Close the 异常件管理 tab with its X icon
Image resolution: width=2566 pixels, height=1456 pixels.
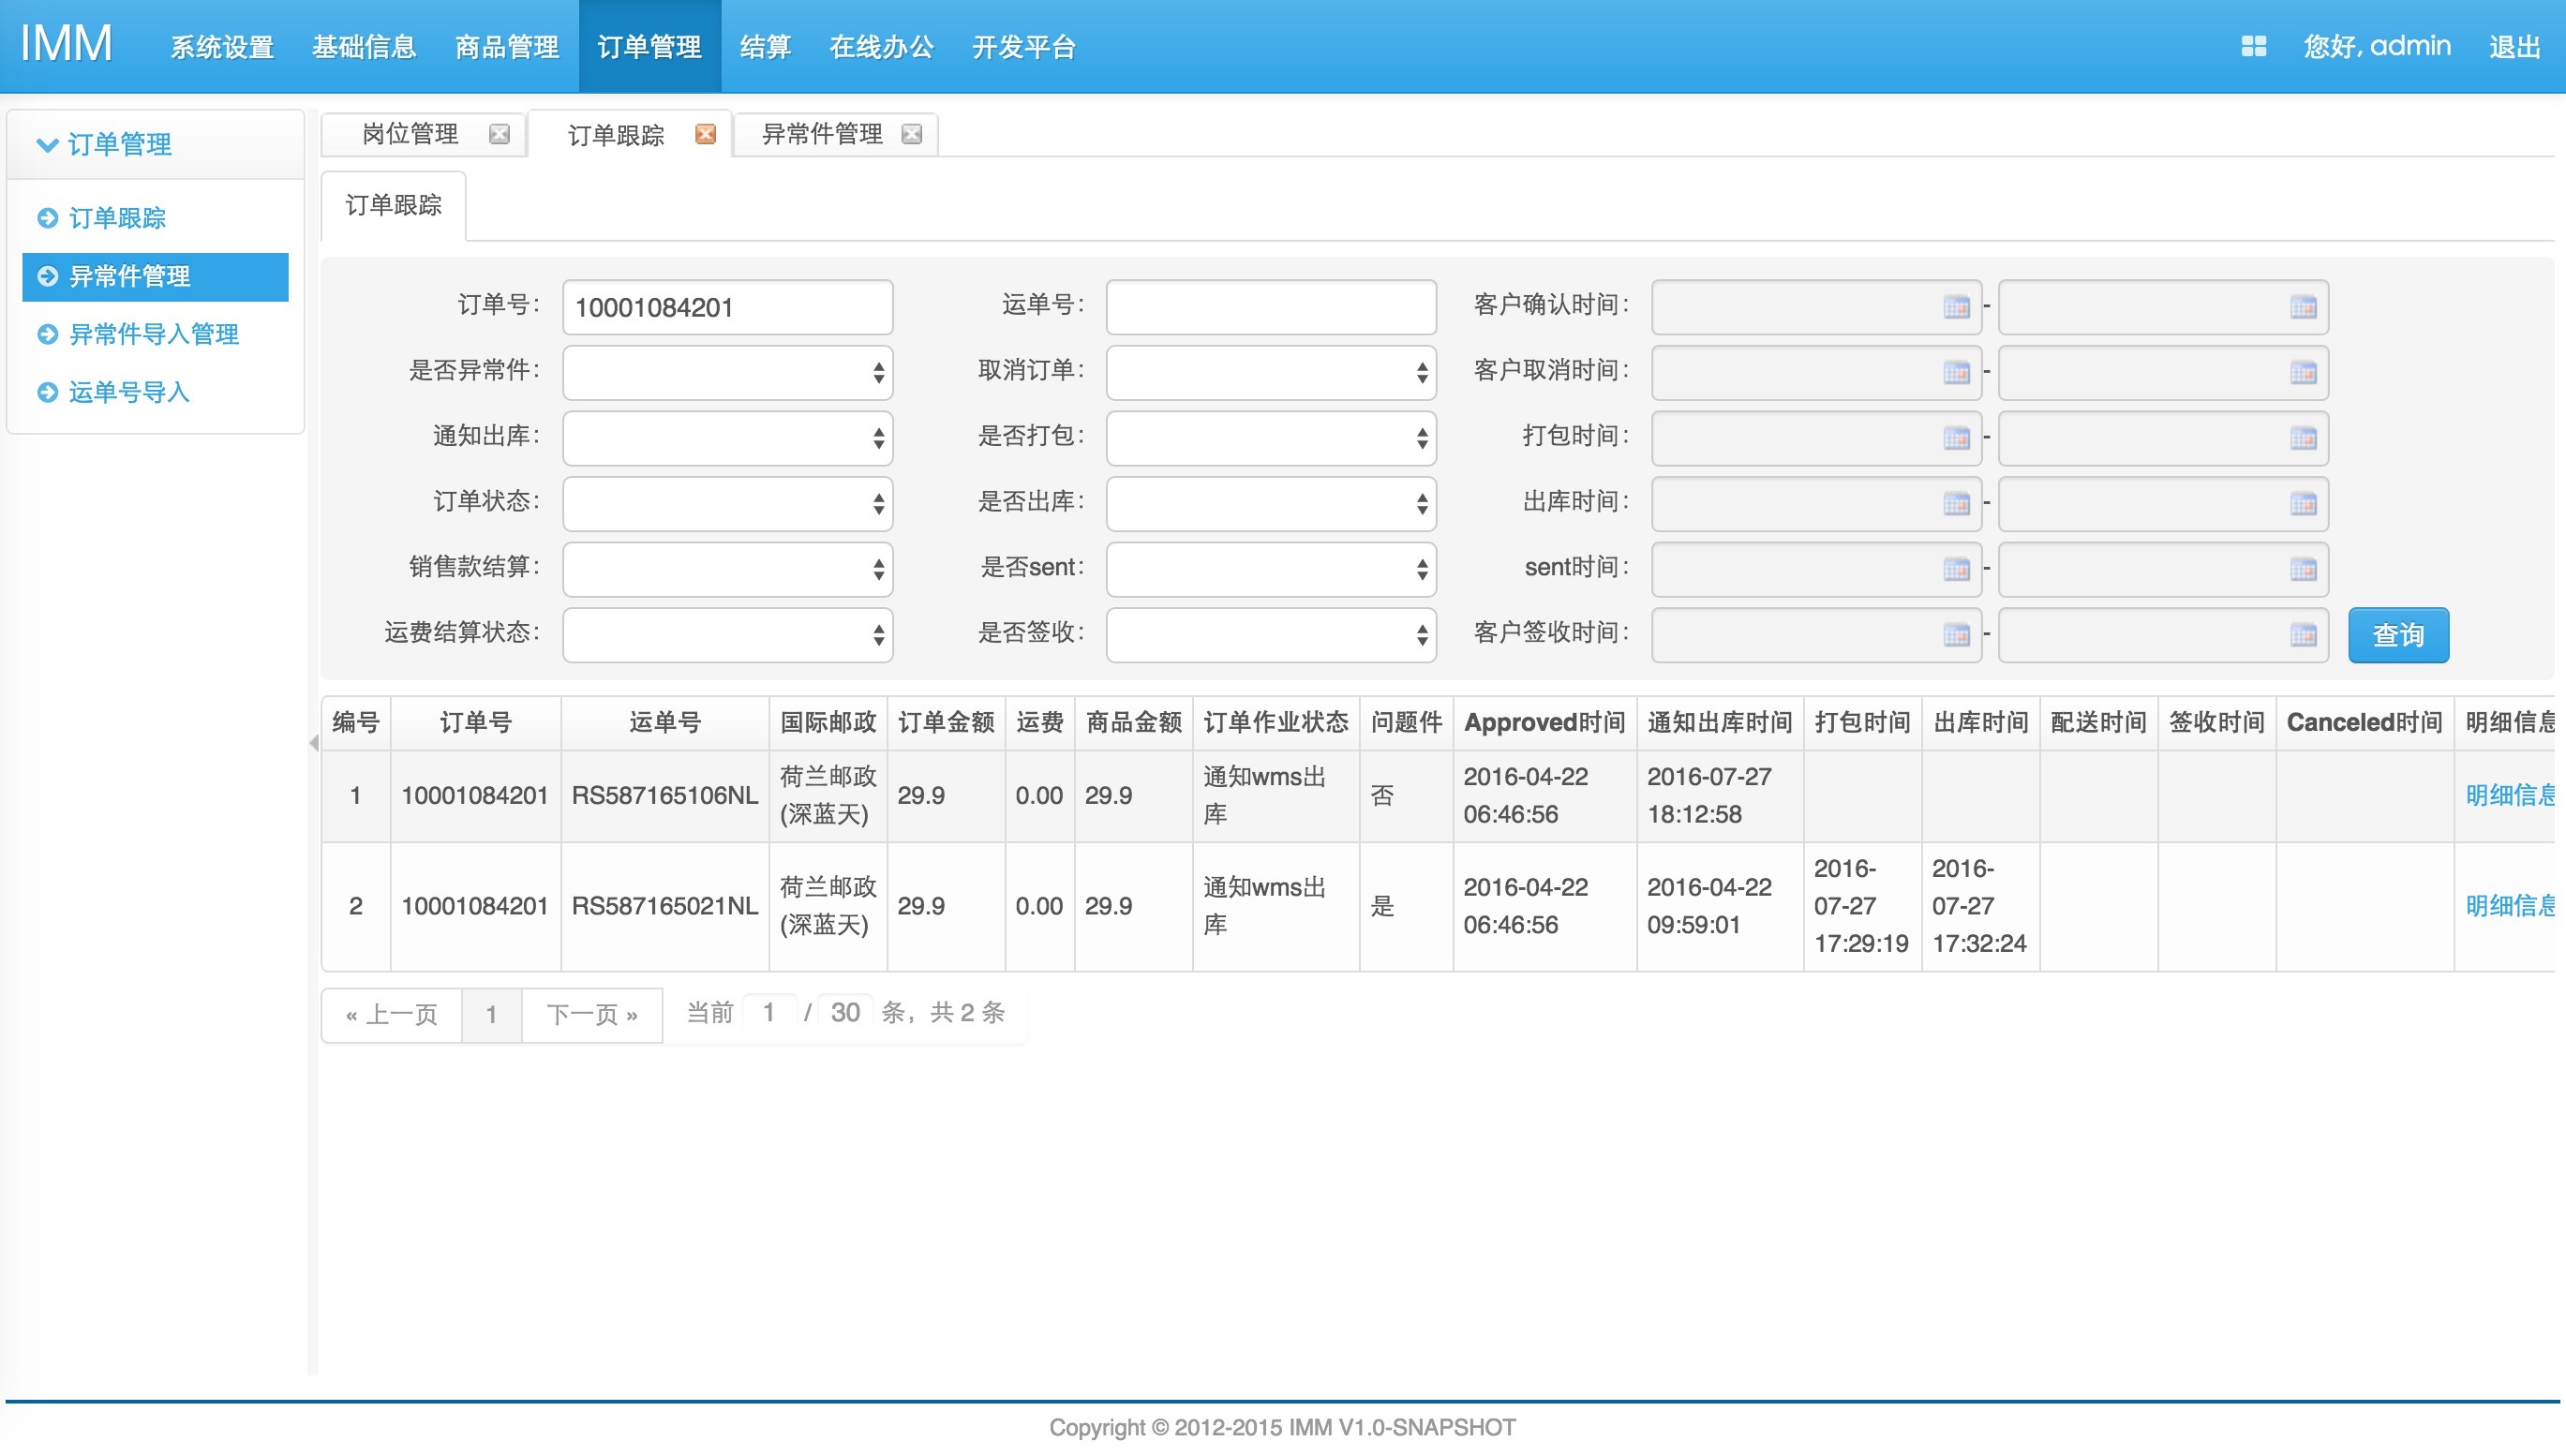(x=911, y=134)
